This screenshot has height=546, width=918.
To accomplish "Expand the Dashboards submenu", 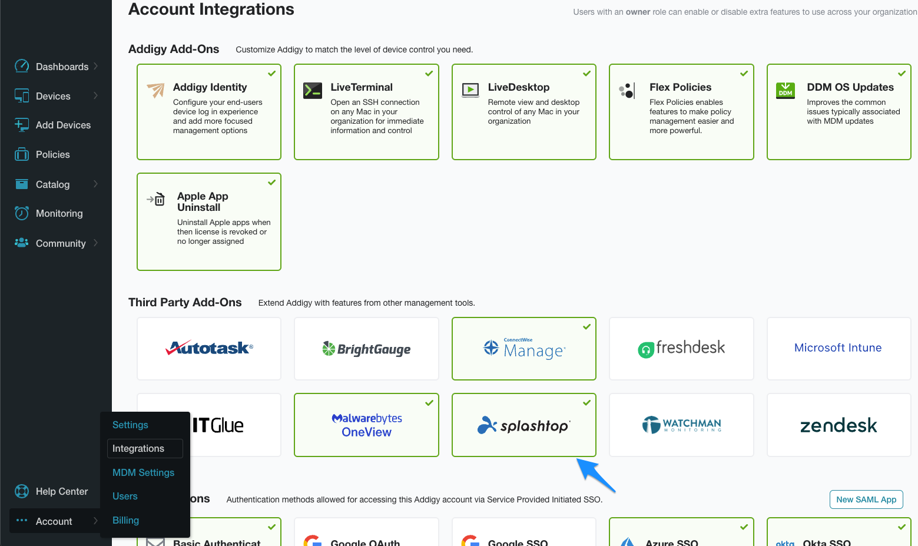I will click(x=97, y=66).
